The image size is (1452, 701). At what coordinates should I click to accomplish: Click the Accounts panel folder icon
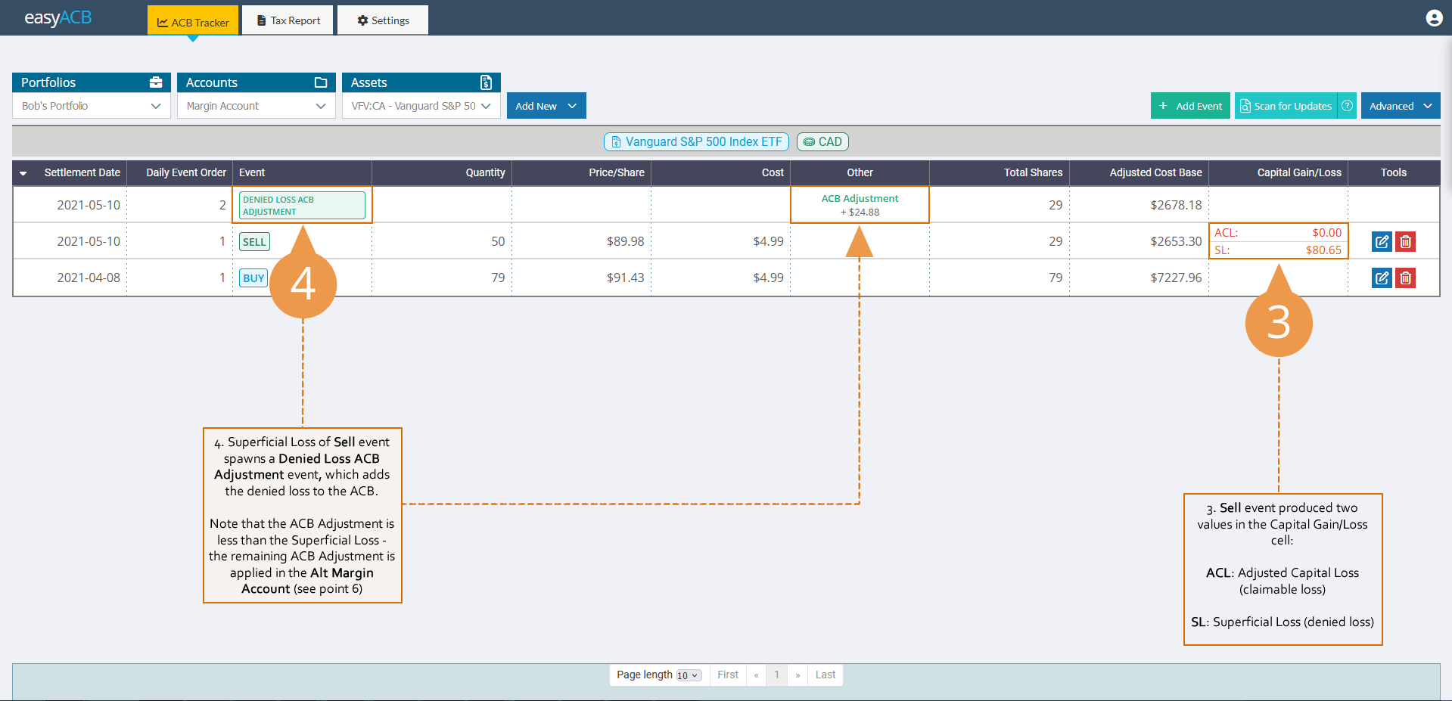322,82
